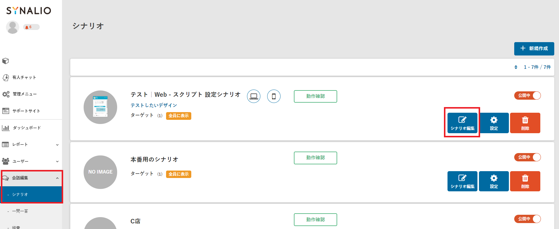Open シナリオ編集 for 本番用のシナリオ
559x229 pixels.
tap(462, 181)
